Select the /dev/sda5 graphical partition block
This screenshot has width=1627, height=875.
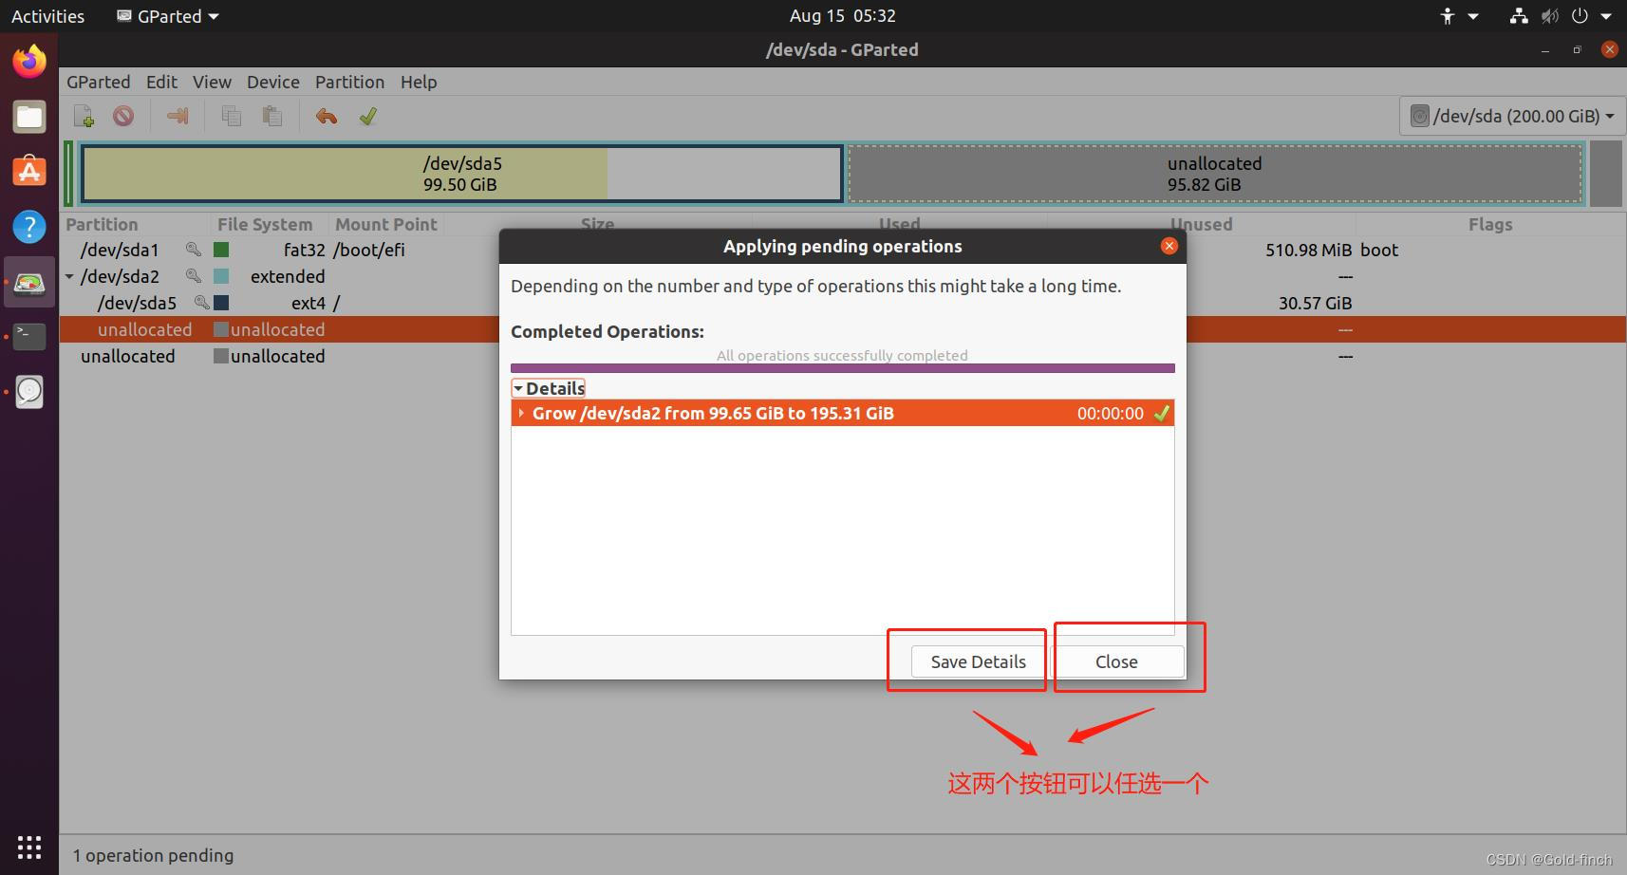462,174
